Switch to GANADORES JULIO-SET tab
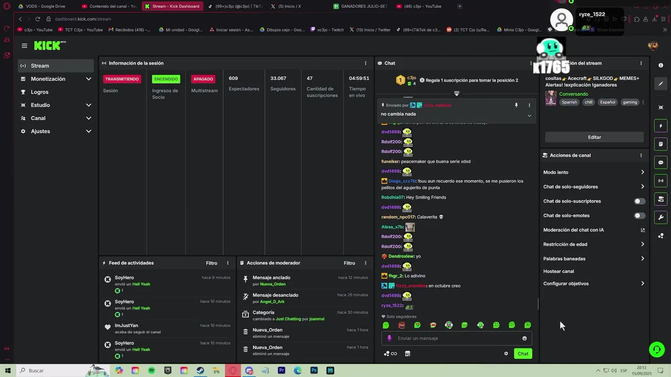671x377 pixels. pyautogui.click(x=360, y=6)
